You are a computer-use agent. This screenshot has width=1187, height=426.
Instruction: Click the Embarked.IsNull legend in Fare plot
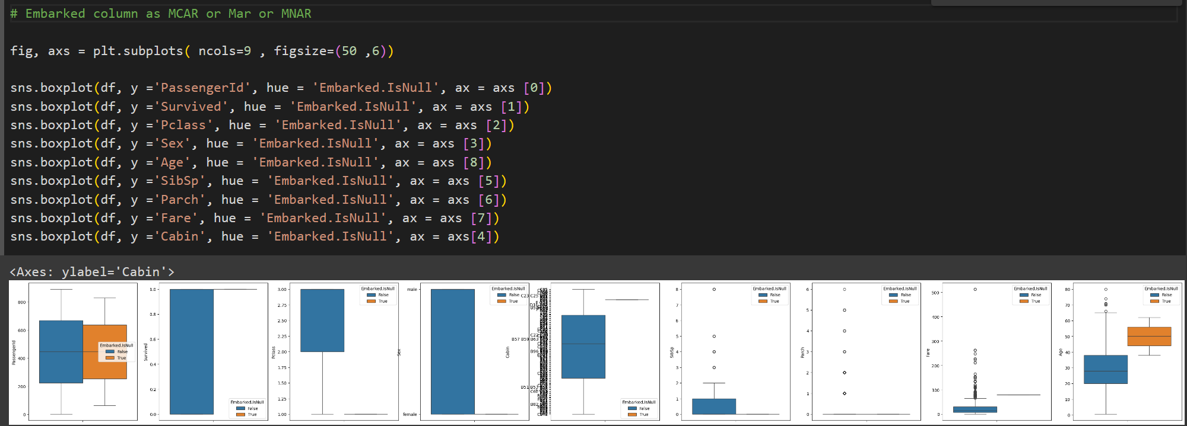[x=1030, y=295]
